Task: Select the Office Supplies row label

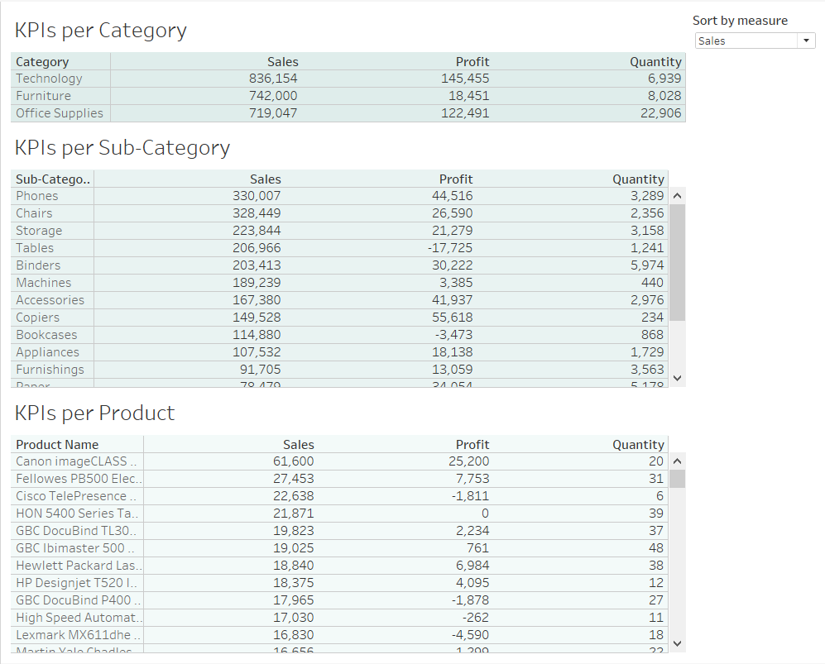Action: click(x=60, y=113)
